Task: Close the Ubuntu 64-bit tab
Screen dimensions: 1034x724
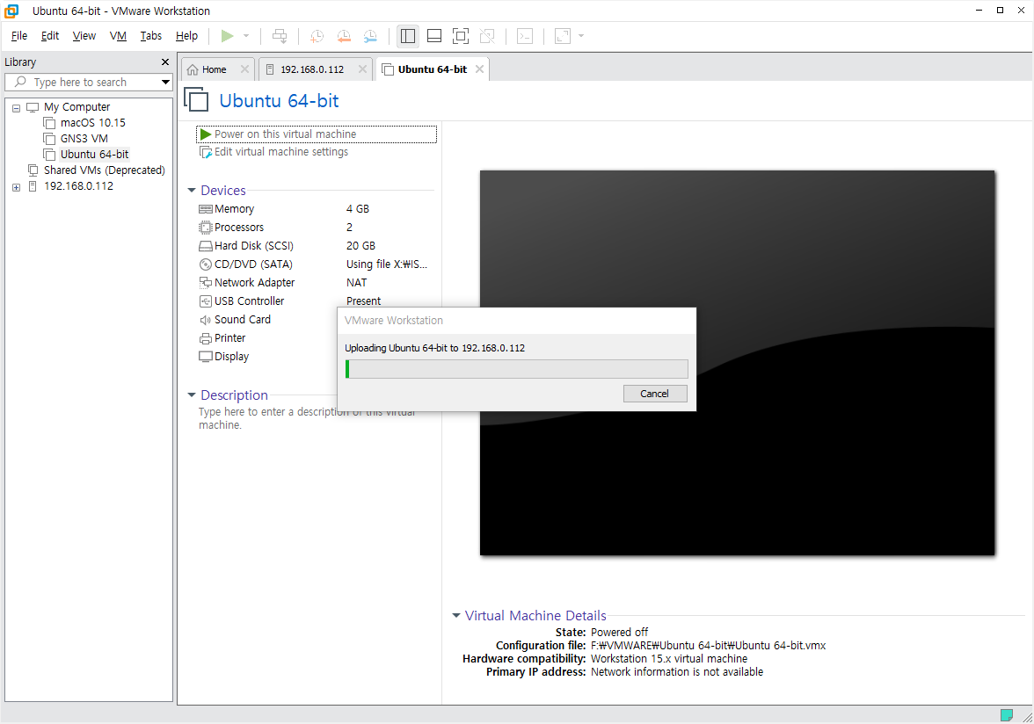Action: coord(479,69)
